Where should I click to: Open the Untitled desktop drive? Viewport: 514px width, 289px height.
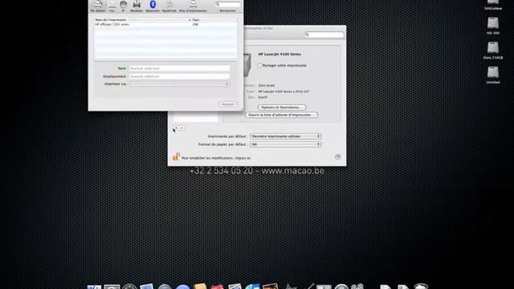click(493, 75)
